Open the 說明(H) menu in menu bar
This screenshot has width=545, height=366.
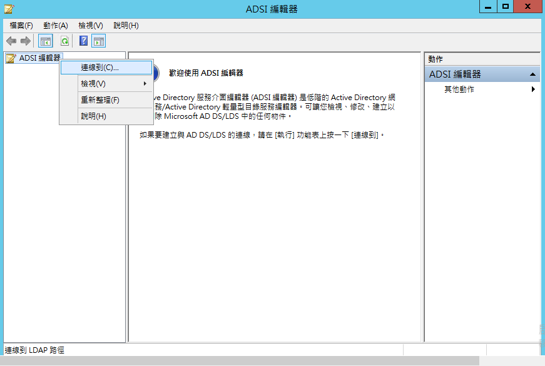126,26
